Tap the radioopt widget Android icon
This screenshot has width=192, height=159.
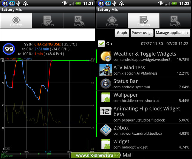pyautogui.click(x=106, y=144)
